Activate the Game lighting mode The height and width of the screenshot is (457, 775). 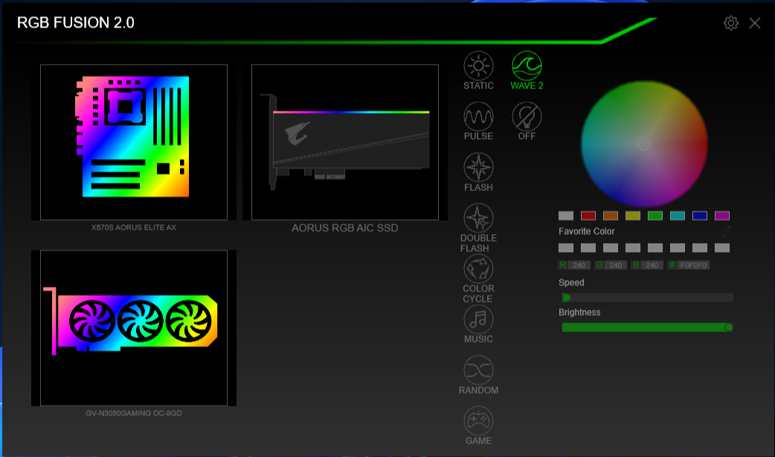coord(478,421)
